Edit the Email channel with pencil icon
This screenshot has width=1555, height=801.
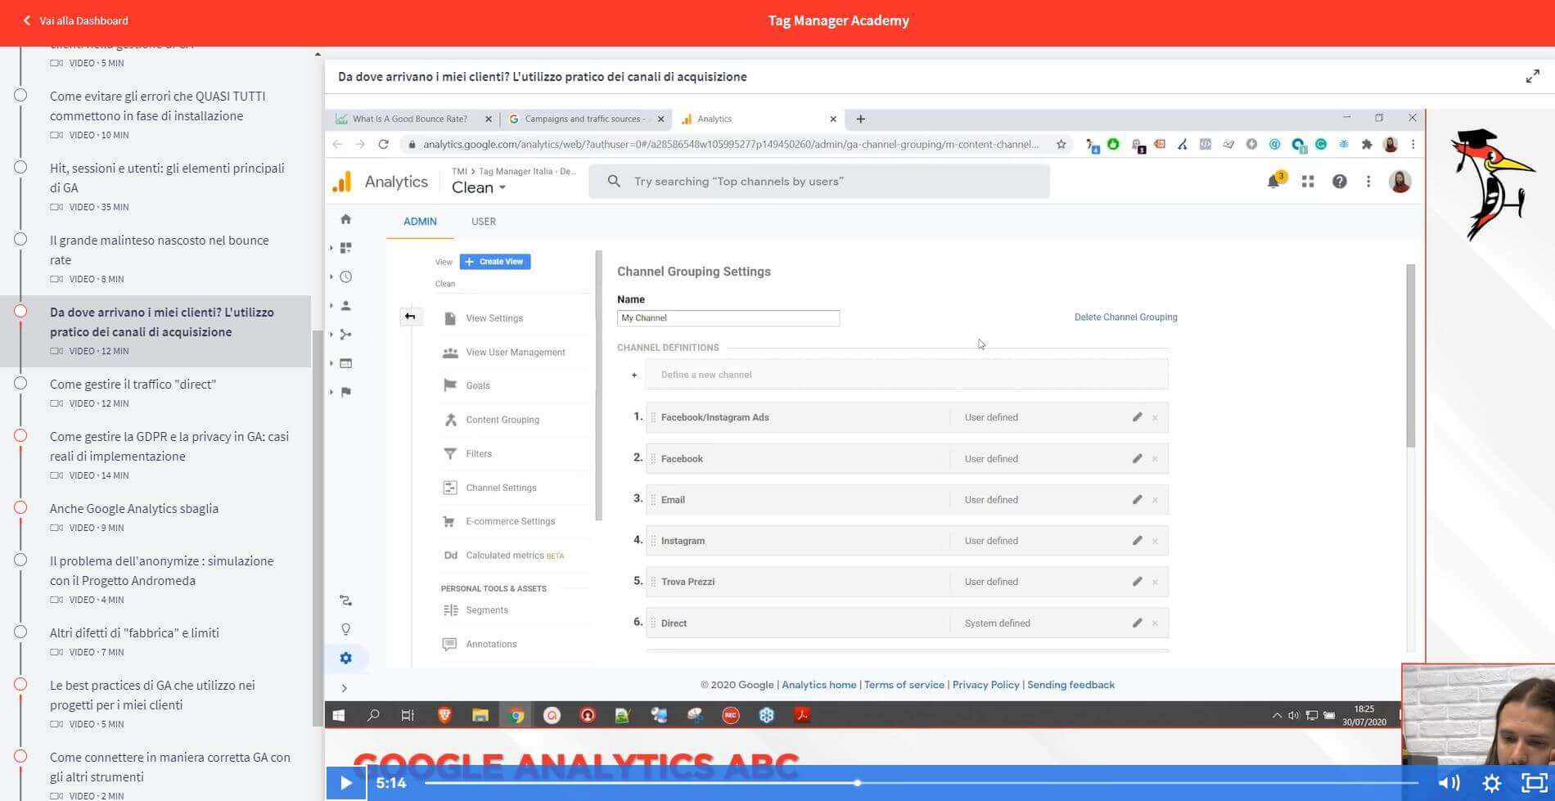pos(1137,499)
